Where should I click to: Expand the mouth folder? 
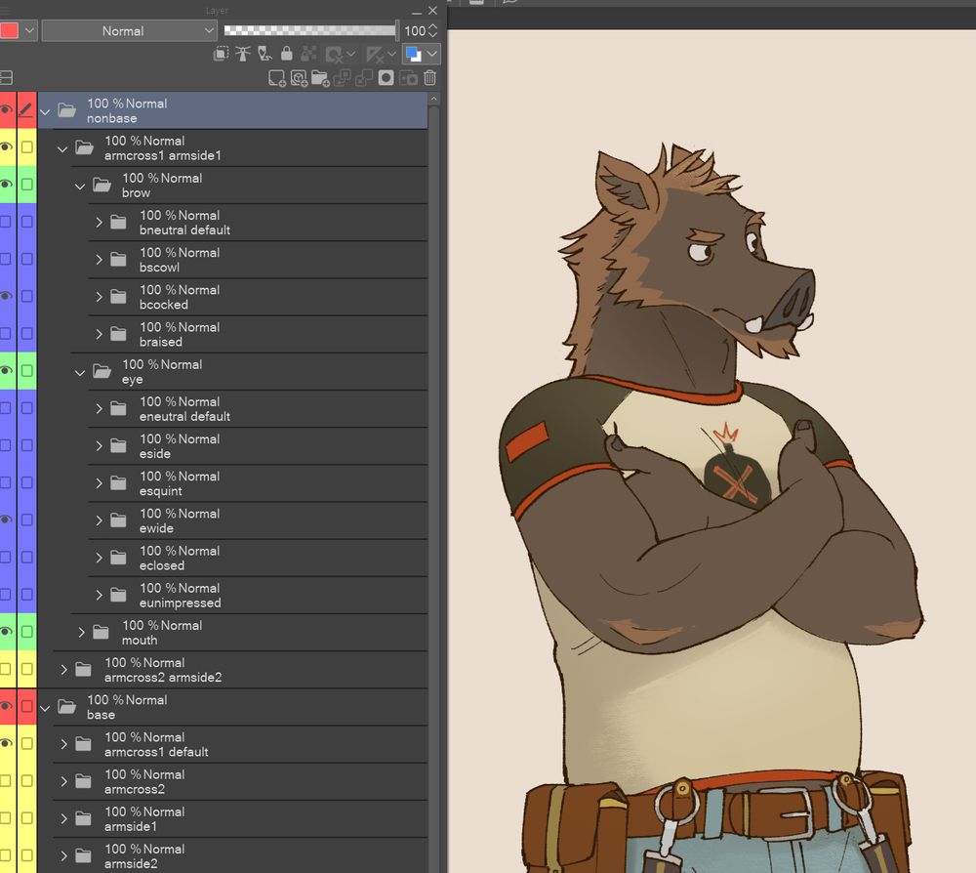82,633
